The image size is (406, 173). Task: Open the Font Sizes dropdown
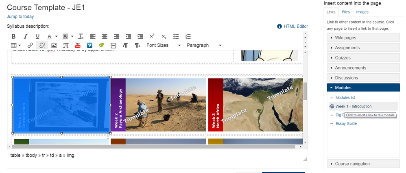point(163,45)
